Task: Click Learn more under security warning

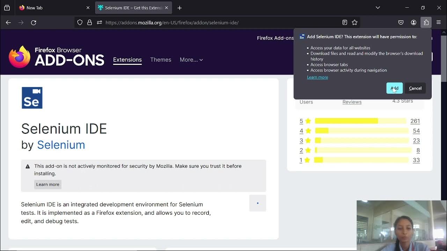Action: point(48,184)
